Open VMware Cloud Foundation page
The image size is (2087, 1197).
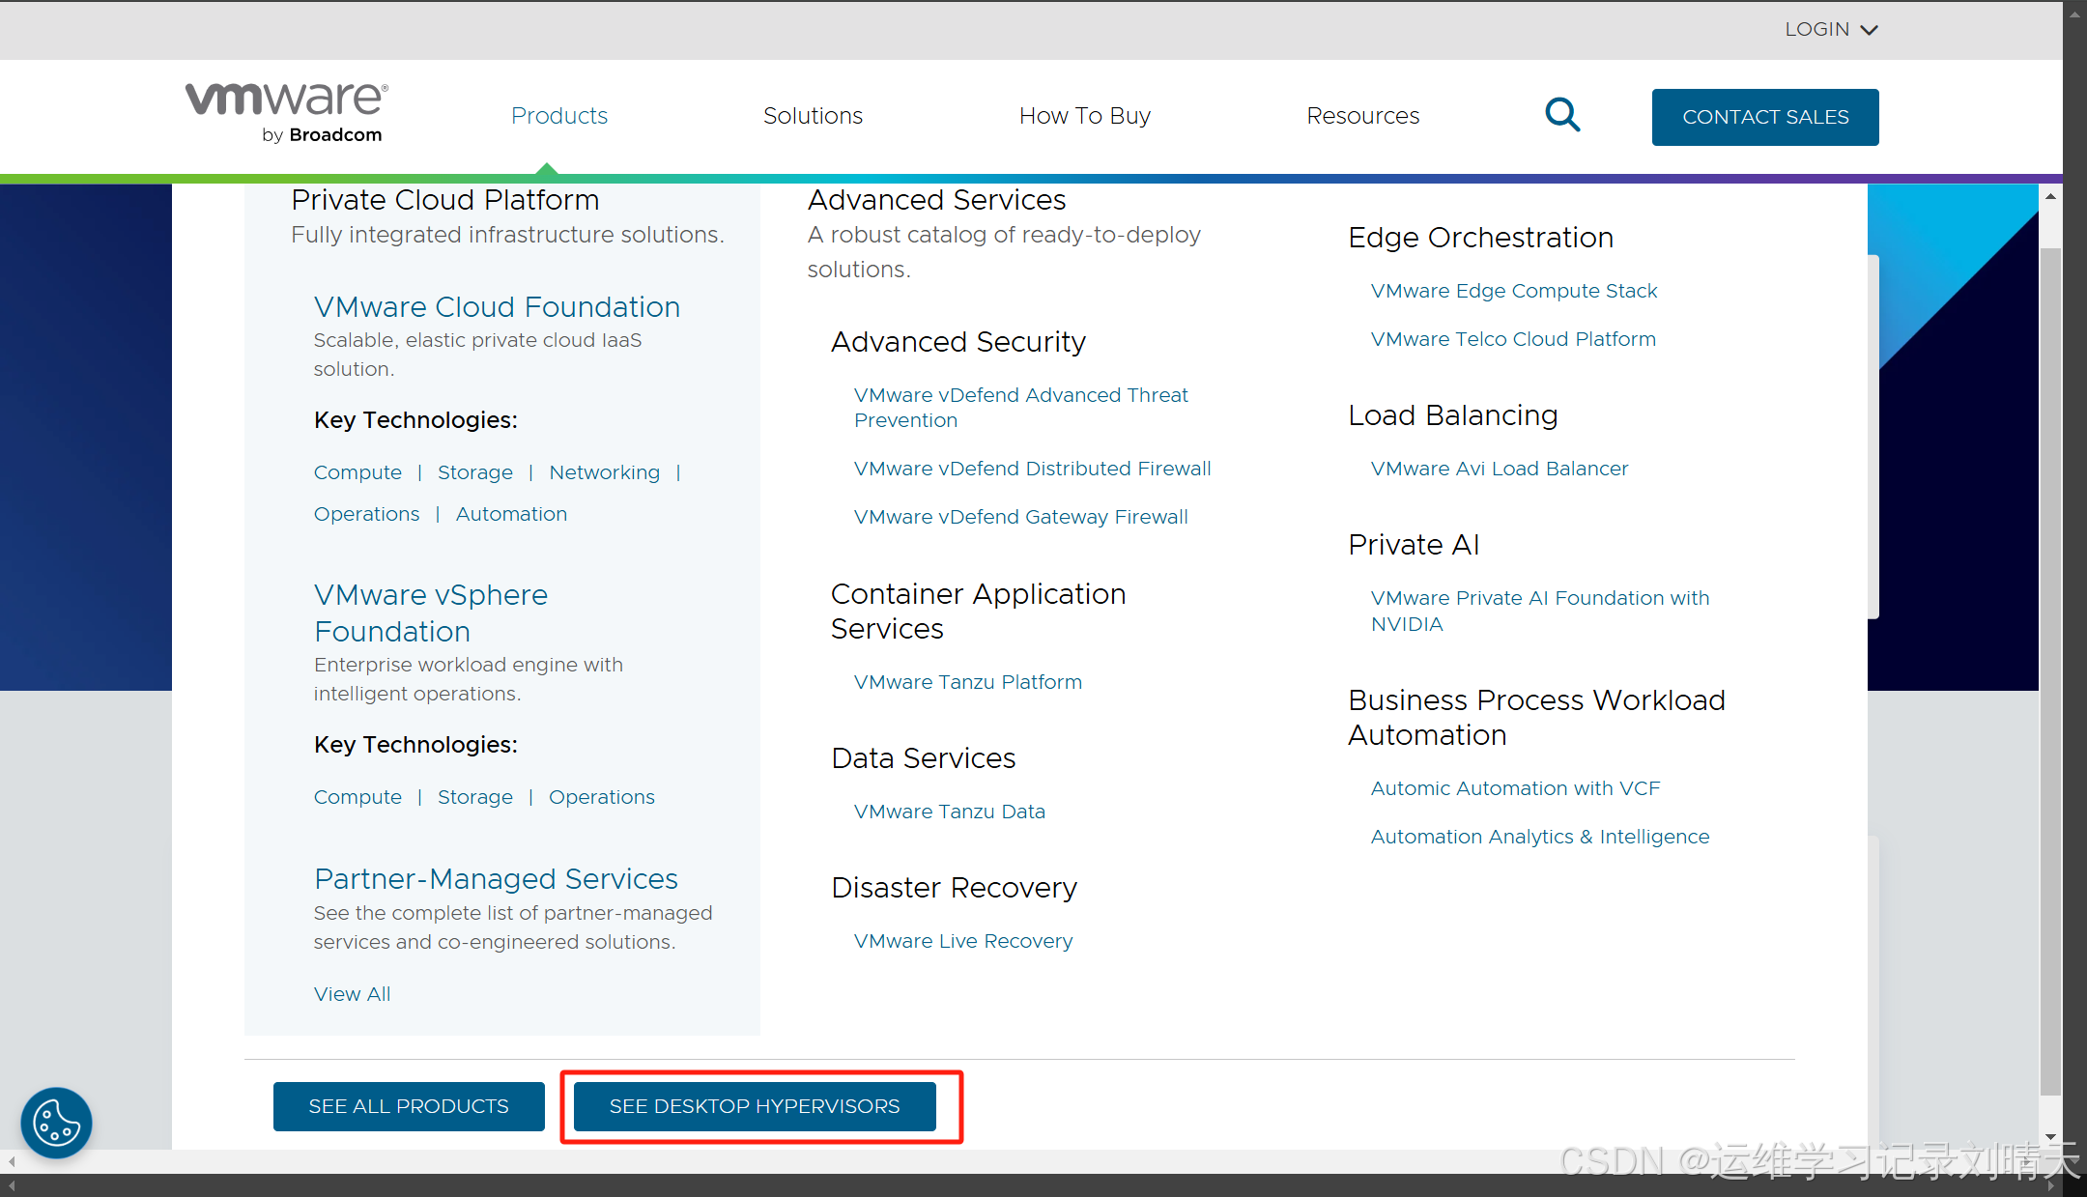tap(497, 306)
